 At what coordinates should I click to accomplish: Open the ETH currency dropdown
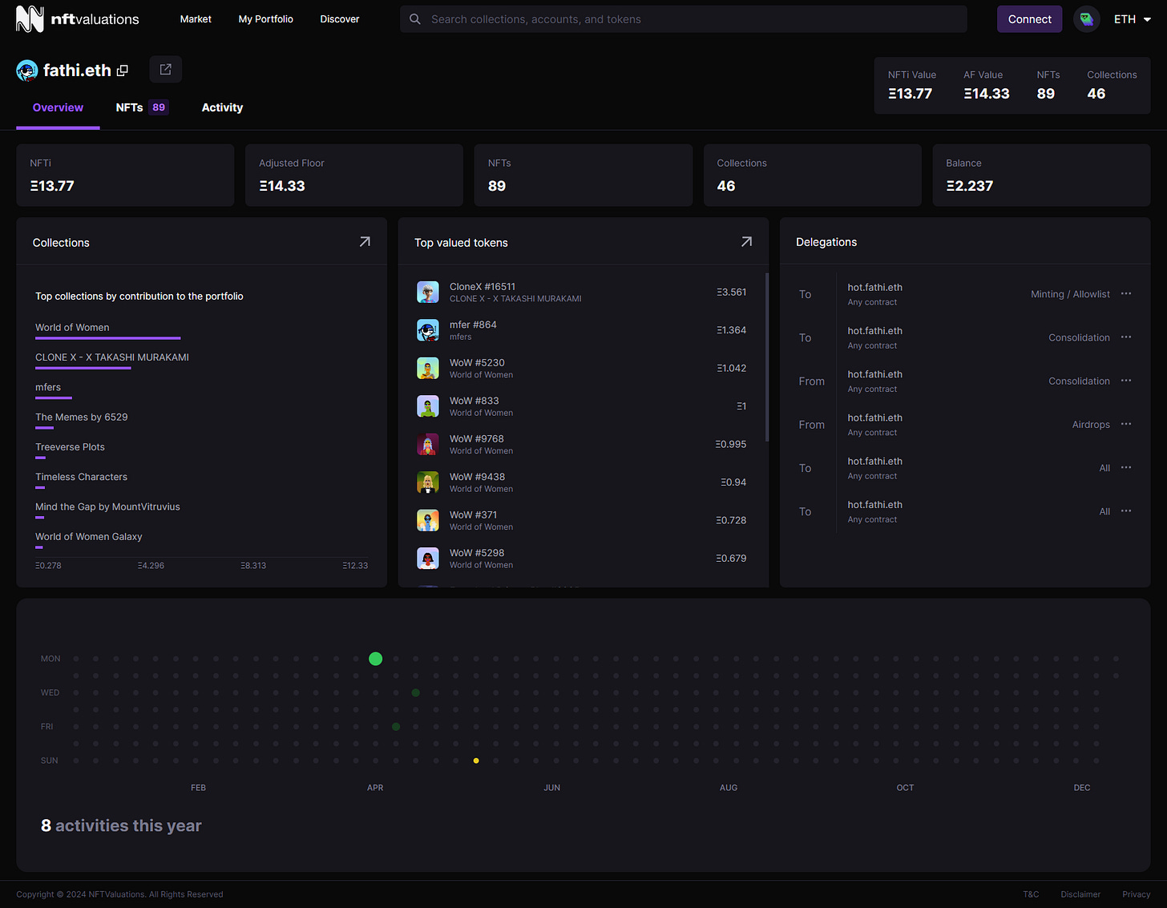coord(1133,19)
